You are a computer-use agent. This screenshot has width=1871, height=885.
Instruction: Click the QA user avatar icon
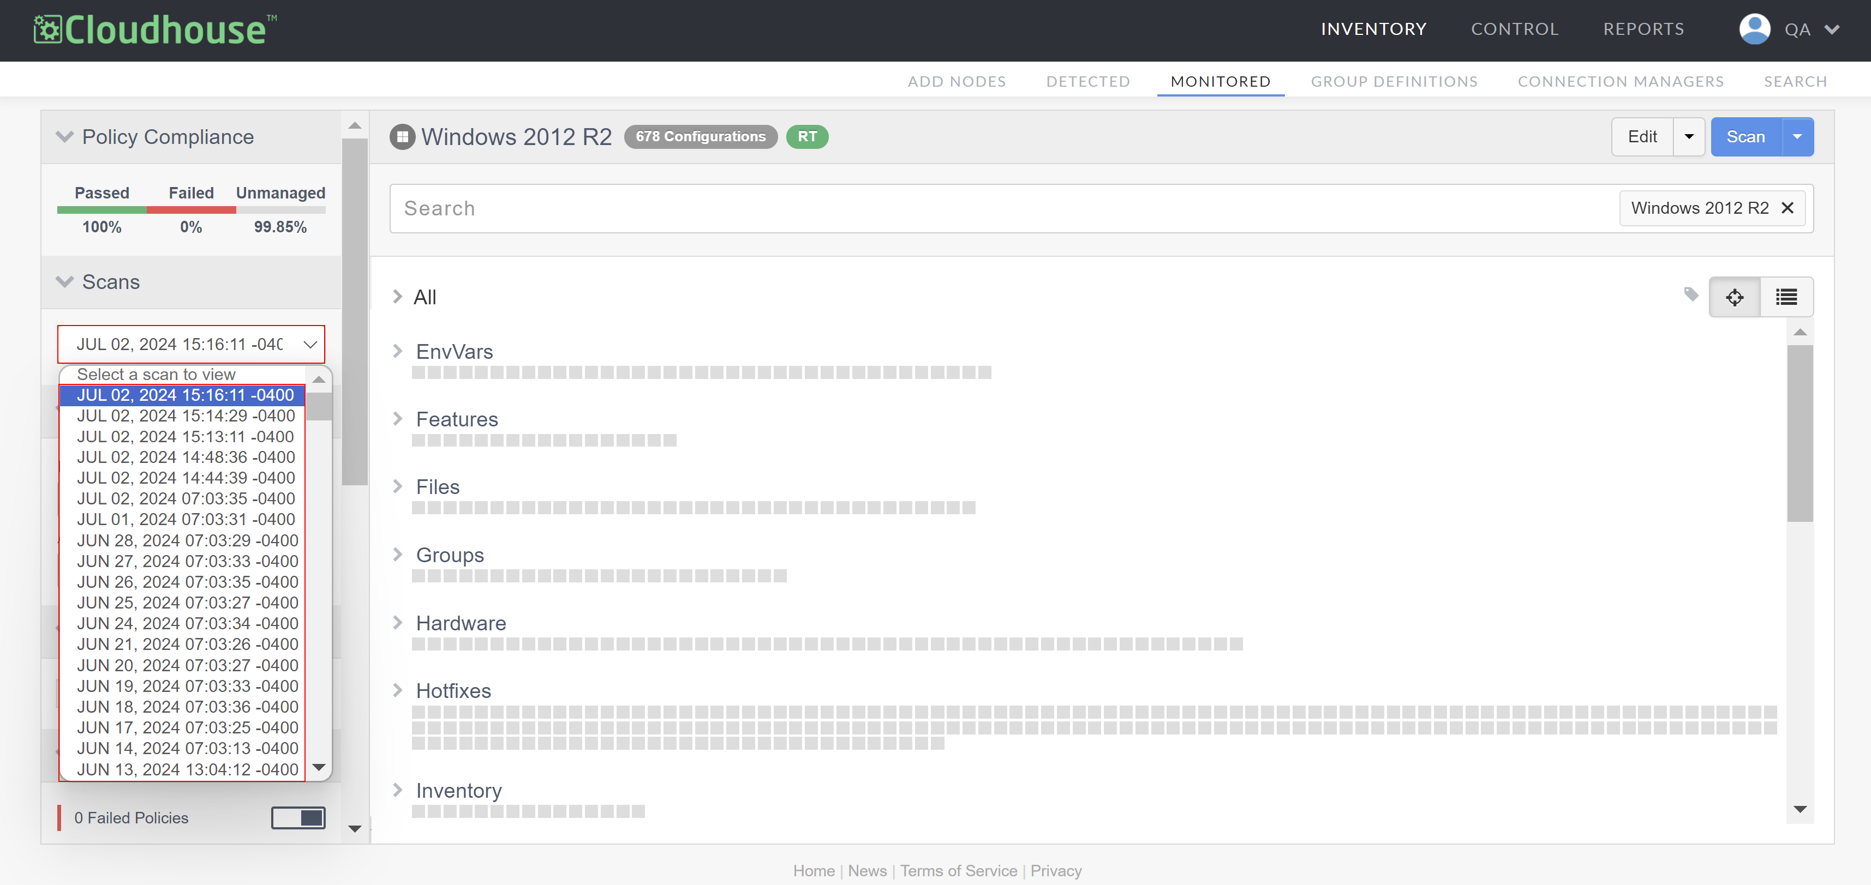point(1755,30)
